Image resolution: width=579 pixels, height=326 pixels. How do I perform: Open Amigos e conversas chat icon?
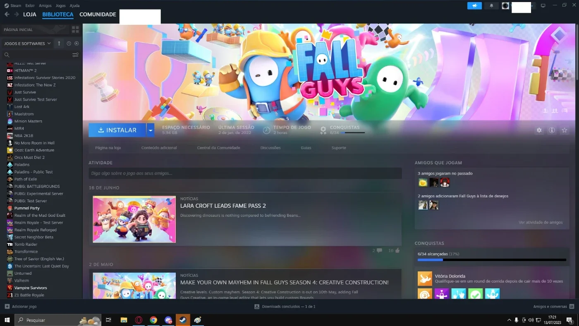tap(572, 307)
